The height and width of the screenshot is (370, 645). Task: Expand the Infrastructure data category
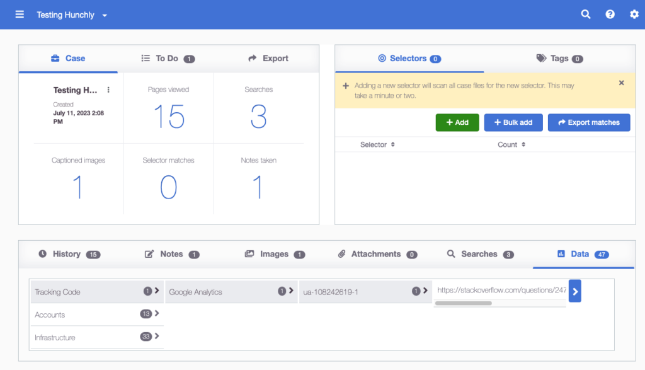[x=96, y=337]
